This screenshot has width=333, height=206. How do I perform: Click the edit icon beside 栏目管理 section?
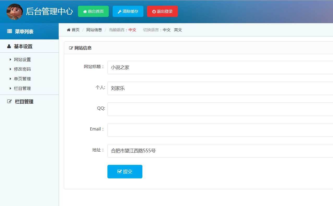point(9,102)
